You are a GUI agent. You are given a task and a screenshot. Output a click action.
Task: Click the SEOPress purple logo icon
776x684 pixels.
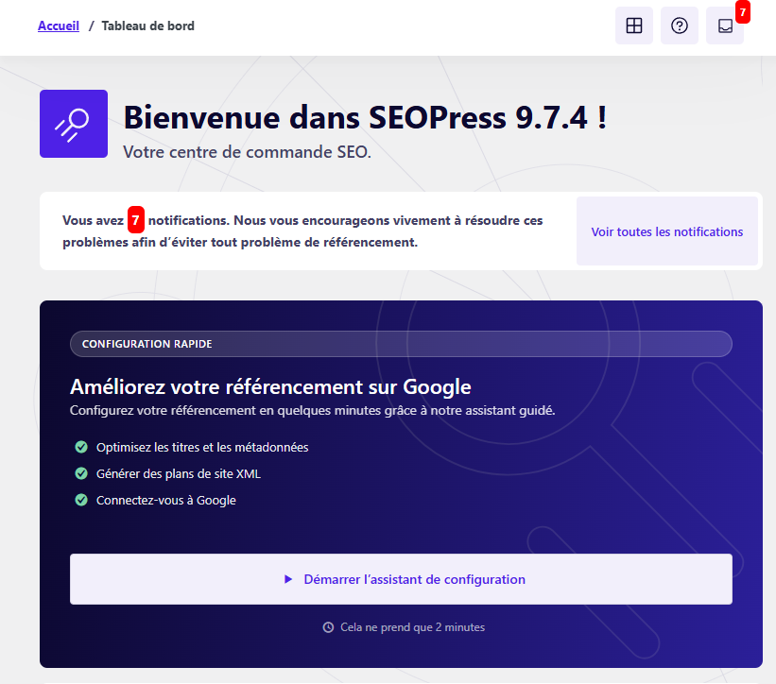coord(74,124)
